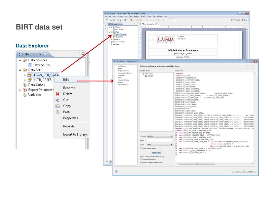This screenshot has width=263, height=197.
Task: Open the Element menu in Eclipse
Action: tap(120, 16)
